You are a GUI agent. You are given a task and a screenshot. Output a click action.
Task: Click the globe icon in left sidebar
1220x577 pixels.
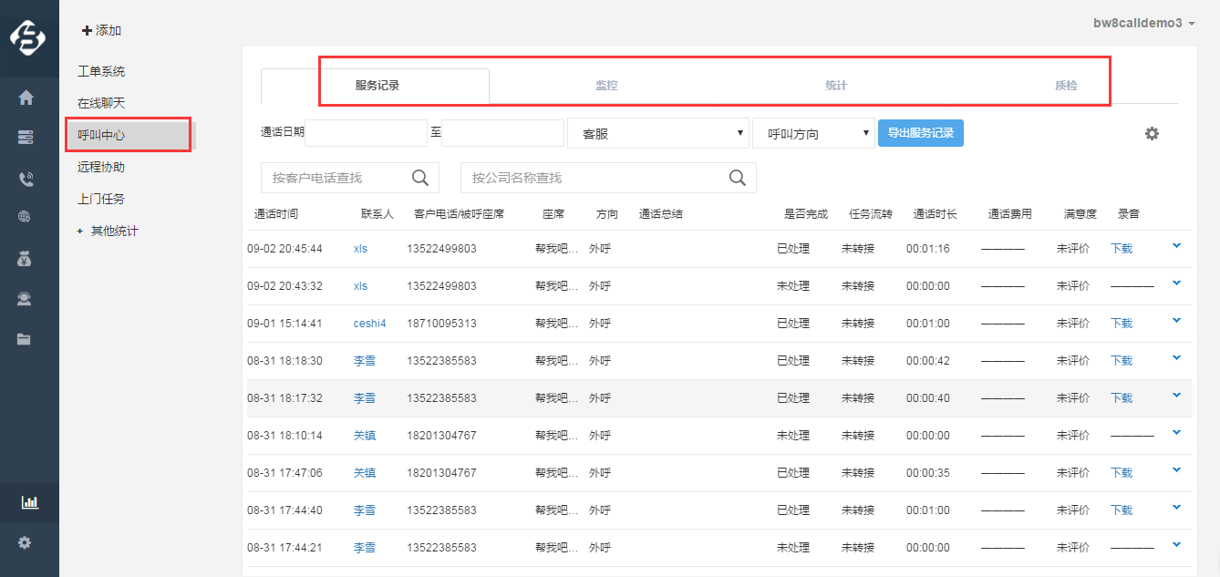26,217
